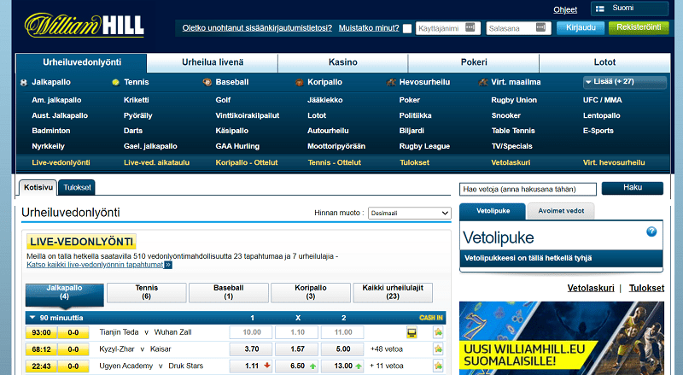This screenshot has height=375, width=683.
Task: Select the Kaikki urheilulajit (23) filter
Action: click(393, 293)
